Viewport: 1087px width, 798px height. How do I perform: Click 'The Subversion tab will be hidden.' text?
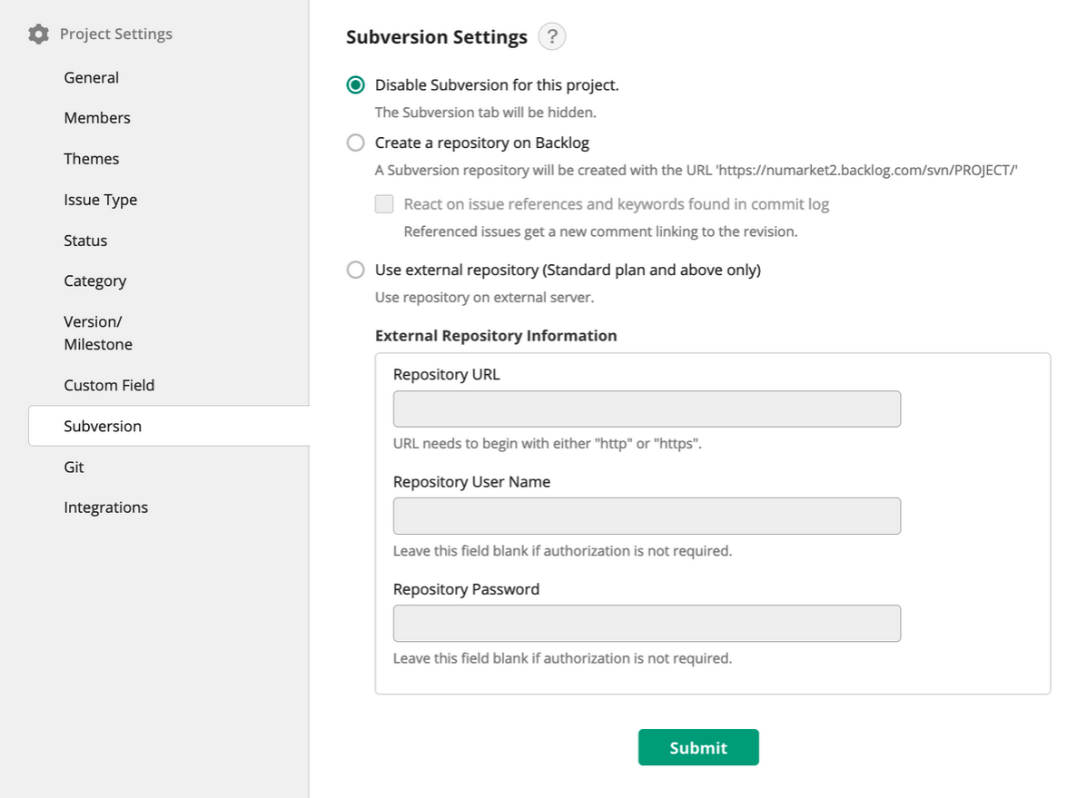pos(485,113)
